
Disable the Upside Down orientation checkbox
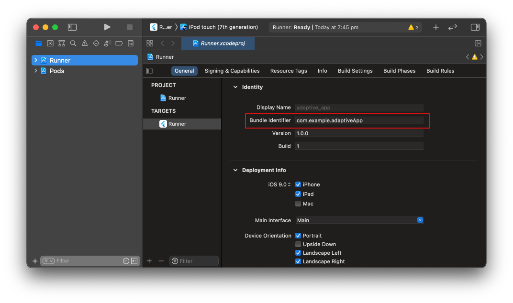point(298,244)
